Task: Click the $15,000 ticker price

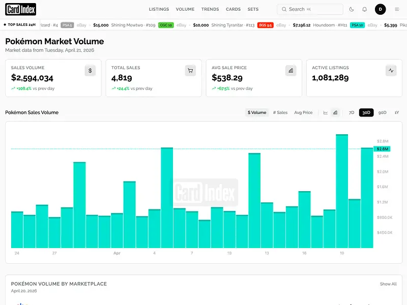Action: click(101, 25)
